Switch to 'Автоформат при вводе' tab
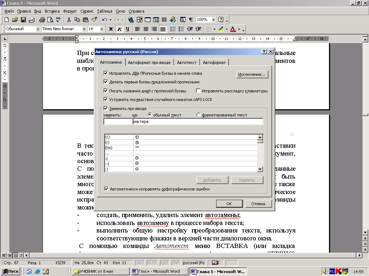This screenshot has width=369, height=276. pyautogui.click(x=149, y=63)
